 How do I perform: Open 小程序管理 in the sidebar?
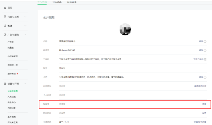pos(12,56)
